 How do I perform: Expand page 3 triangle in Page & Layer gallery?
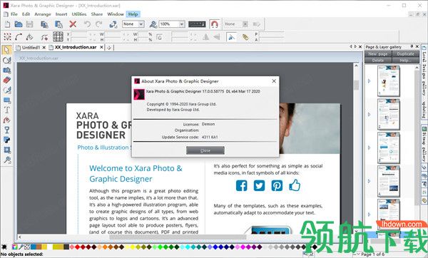pos(370,148)
